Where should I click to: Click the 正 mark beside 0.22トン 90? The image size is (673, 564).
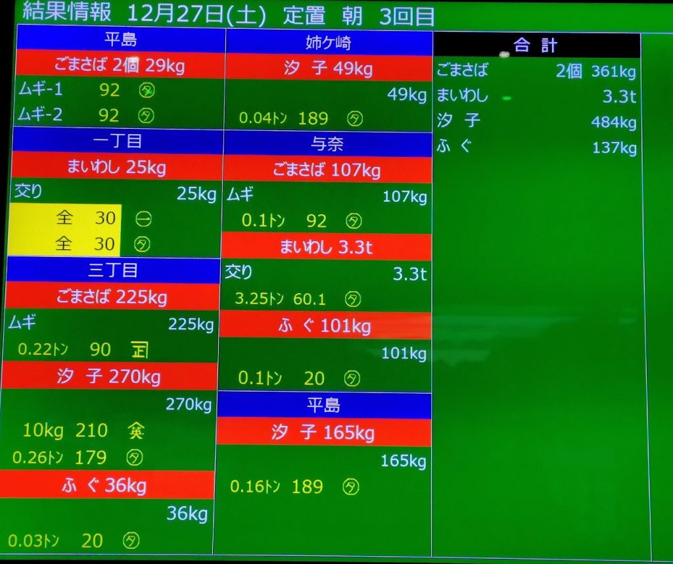click(x=139, y=350)
